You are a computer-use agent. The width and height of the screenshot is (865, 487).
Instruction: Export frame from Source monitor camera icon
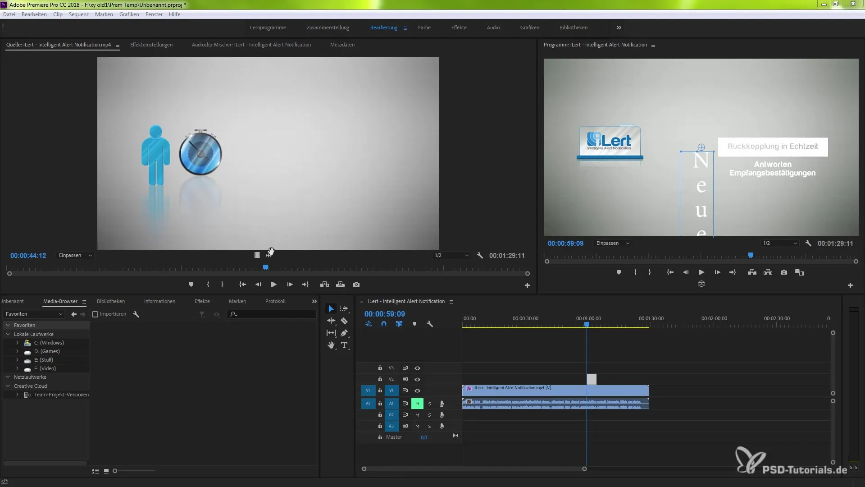pos(356,285)
